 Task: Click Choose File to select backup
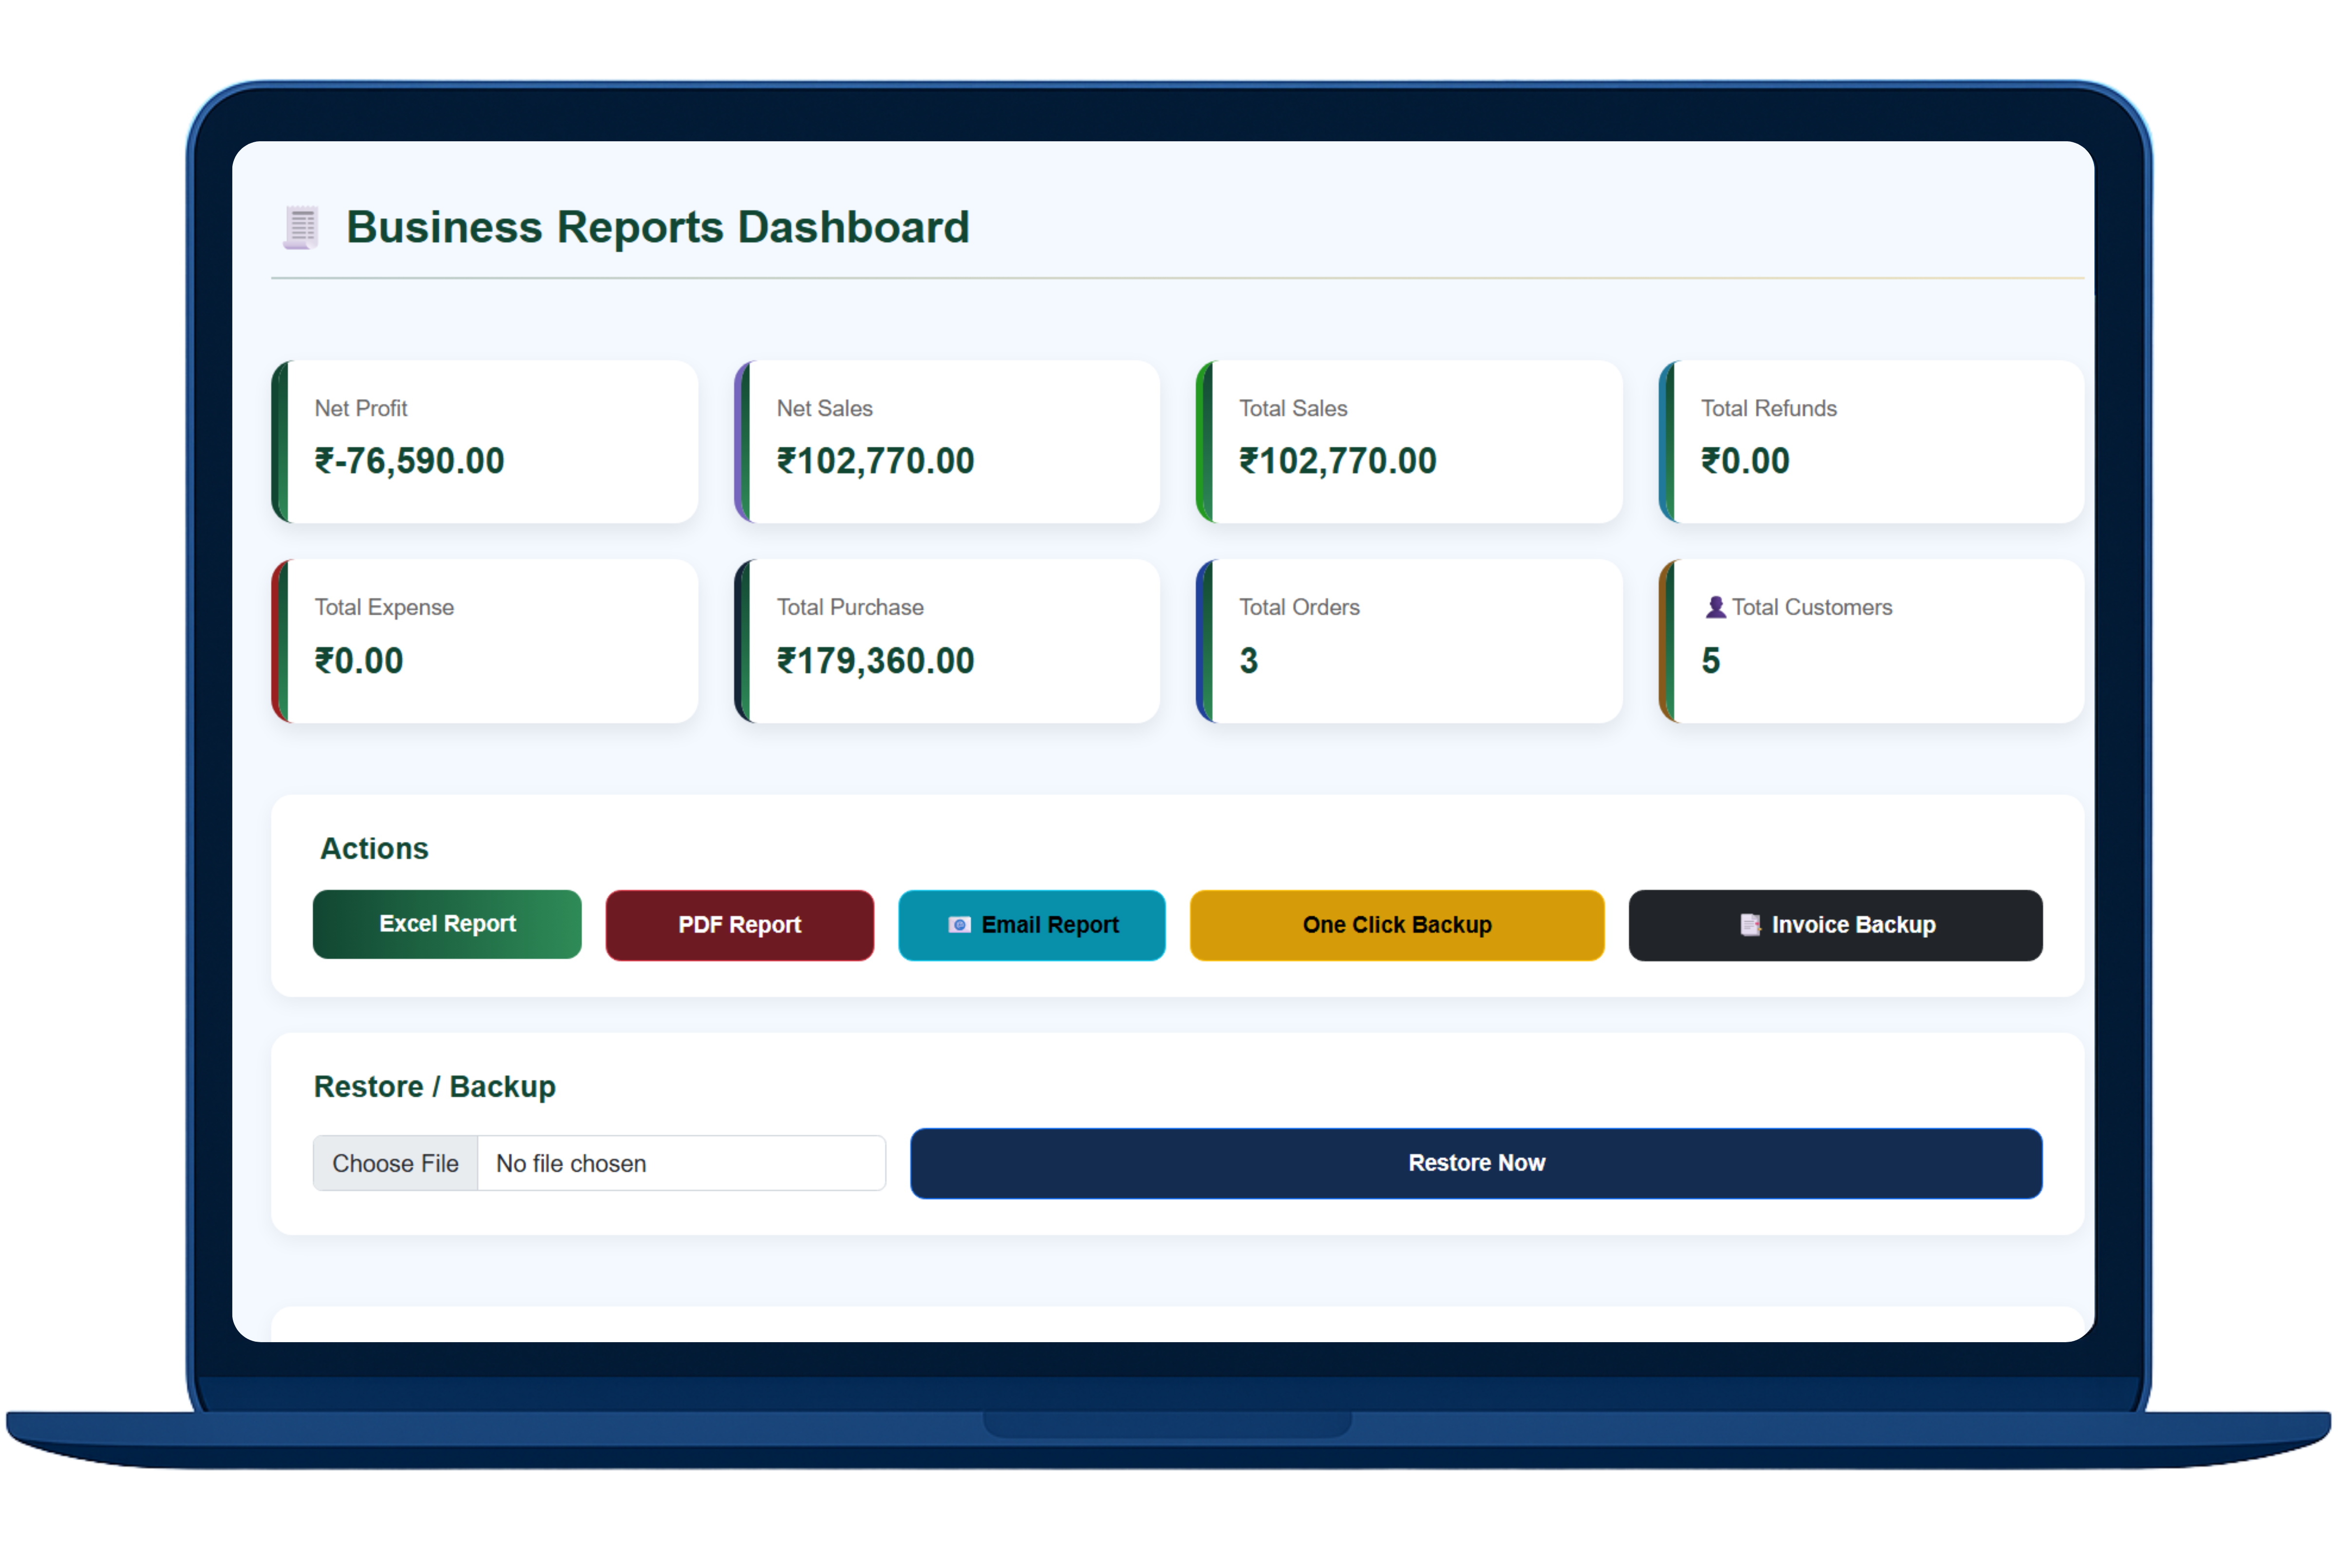[x=396, y=1162]
